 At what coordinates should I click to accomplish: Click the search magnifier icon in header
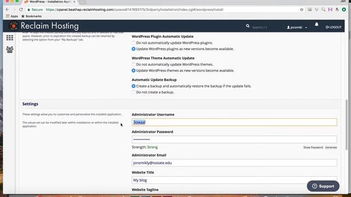[x=247, y=26]
